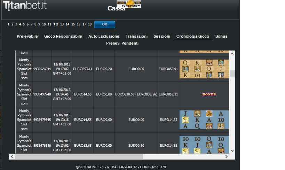This screenshot has height=170, width=285.
Task: Go to page 1
Action: tap(9, 24)
